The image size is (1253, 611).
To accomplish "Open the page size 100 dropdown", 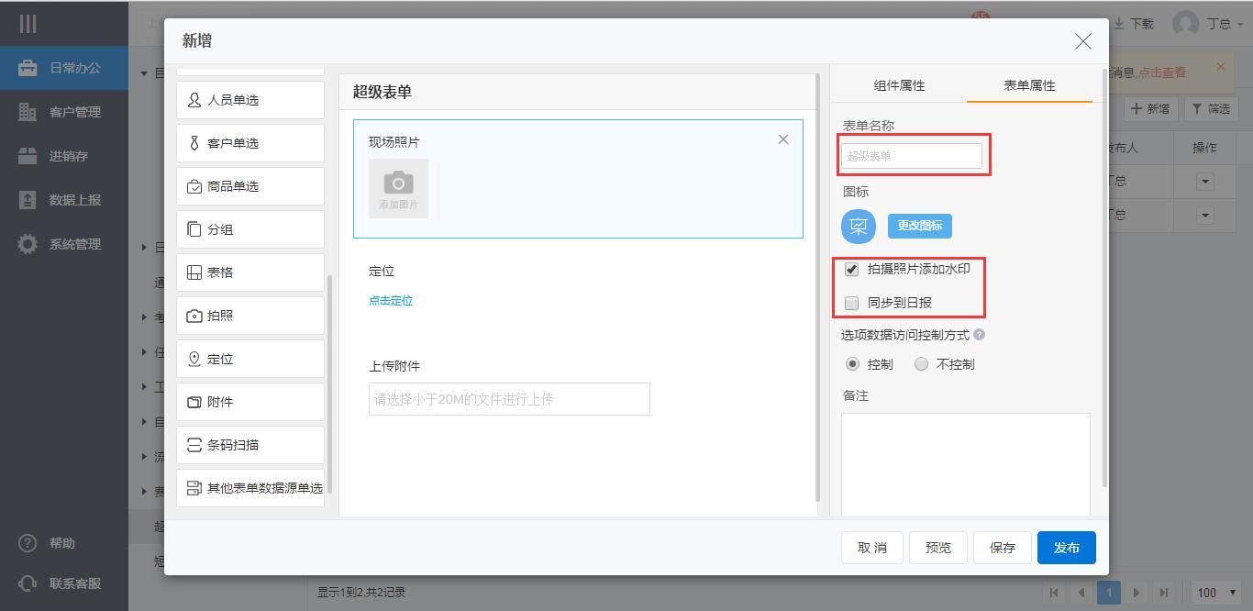I will coord(1217,593).
